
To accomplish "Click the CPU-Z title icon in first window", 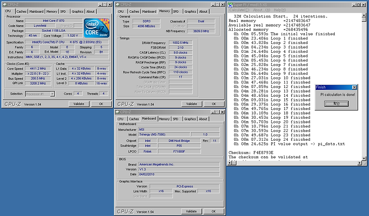I will tap(5, 5).
